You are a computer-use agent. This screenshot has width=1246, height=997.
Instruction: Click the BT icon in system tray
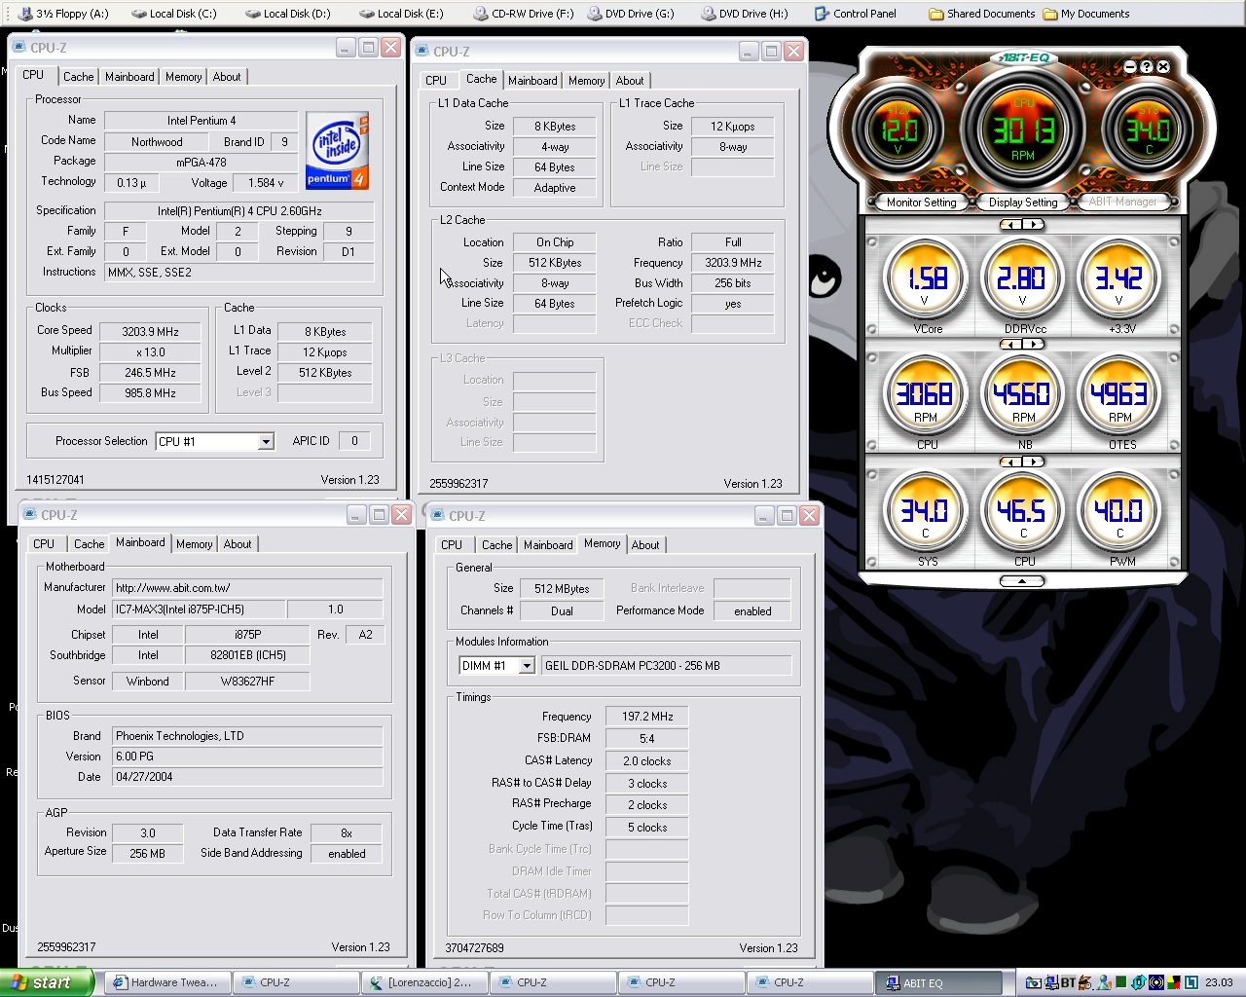1068,983
